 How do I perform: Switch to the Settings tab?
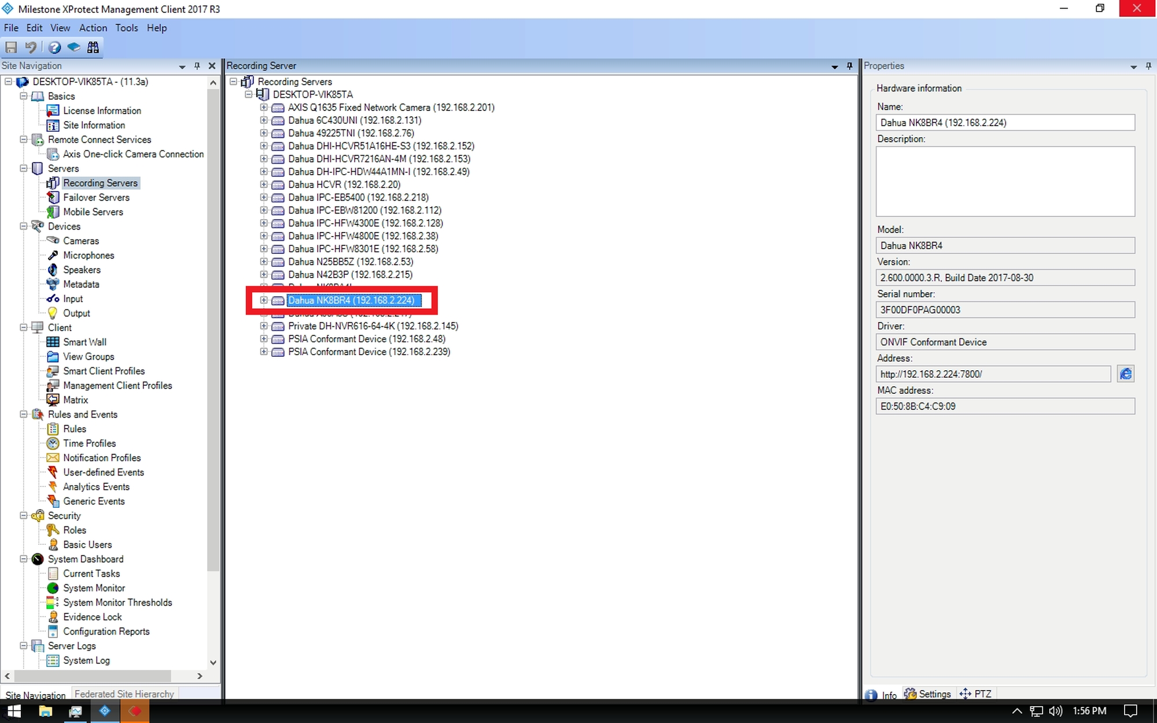pos(927,694)
